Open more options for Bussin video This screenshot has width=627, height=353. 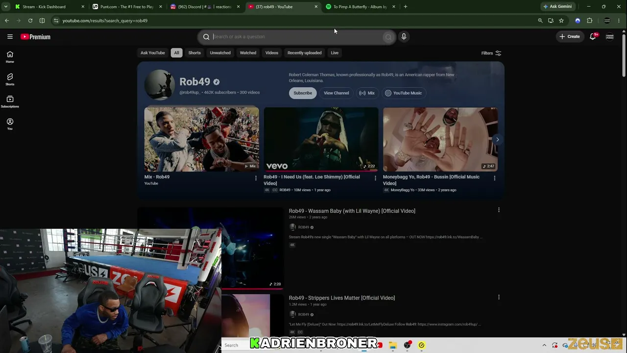click(x=494, y=178)
